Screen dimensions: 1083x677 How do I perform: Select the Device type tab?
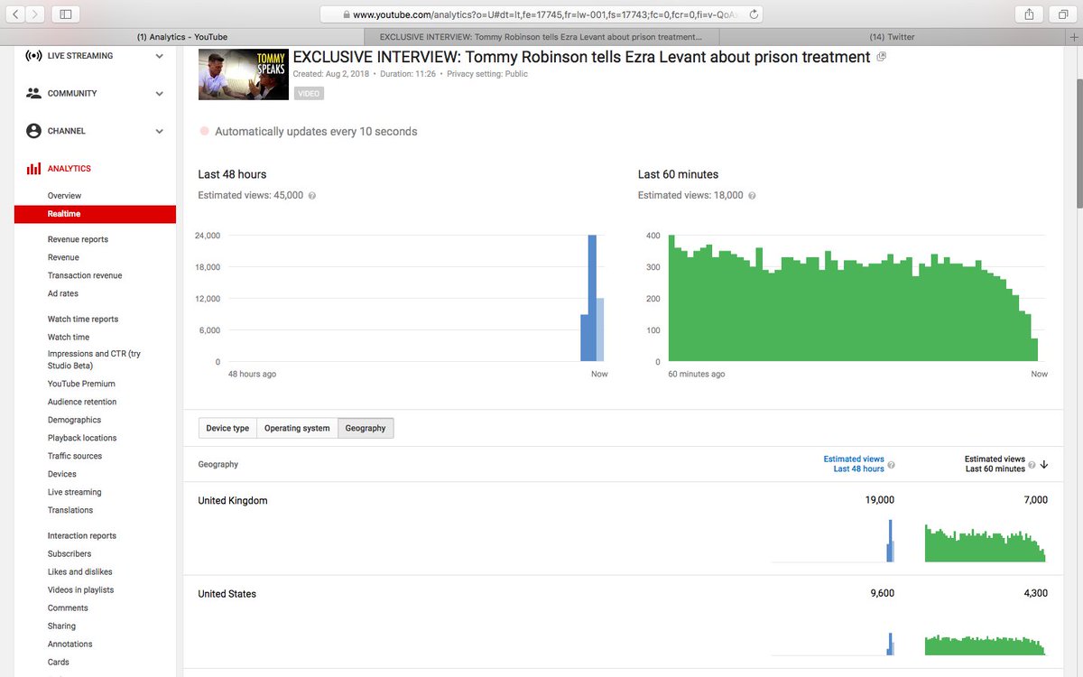point(227,428)
